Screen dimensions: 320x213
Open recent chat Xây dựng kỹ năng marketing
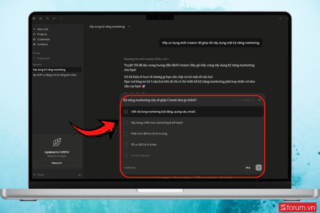[57, 69]
